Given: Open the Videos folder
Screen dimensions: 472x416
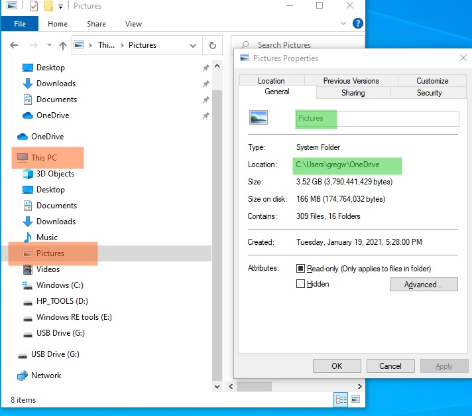Looking at the screenshot, I should point(48,269).
